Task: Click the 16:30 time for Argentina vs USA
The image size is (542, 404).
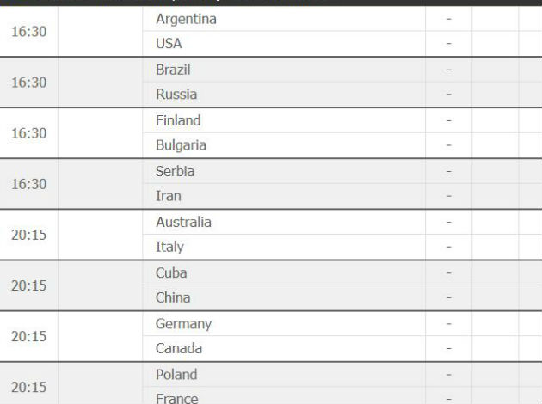Action: [x=28, y=32]
